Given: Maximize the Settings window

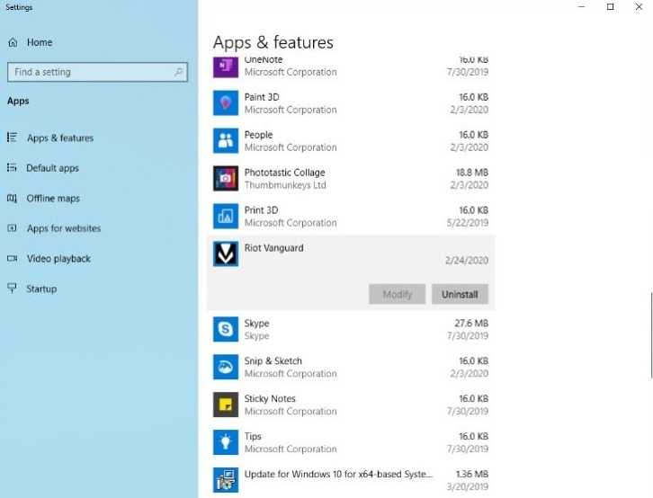Looking at the screenshot, I should [x=610, y=6].
